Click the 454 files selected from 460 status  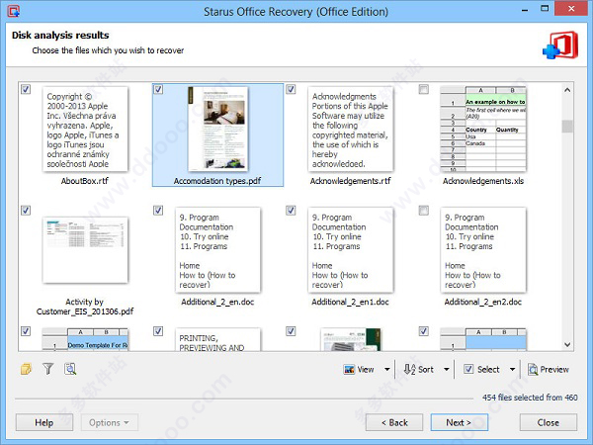[x=530, y=398]
